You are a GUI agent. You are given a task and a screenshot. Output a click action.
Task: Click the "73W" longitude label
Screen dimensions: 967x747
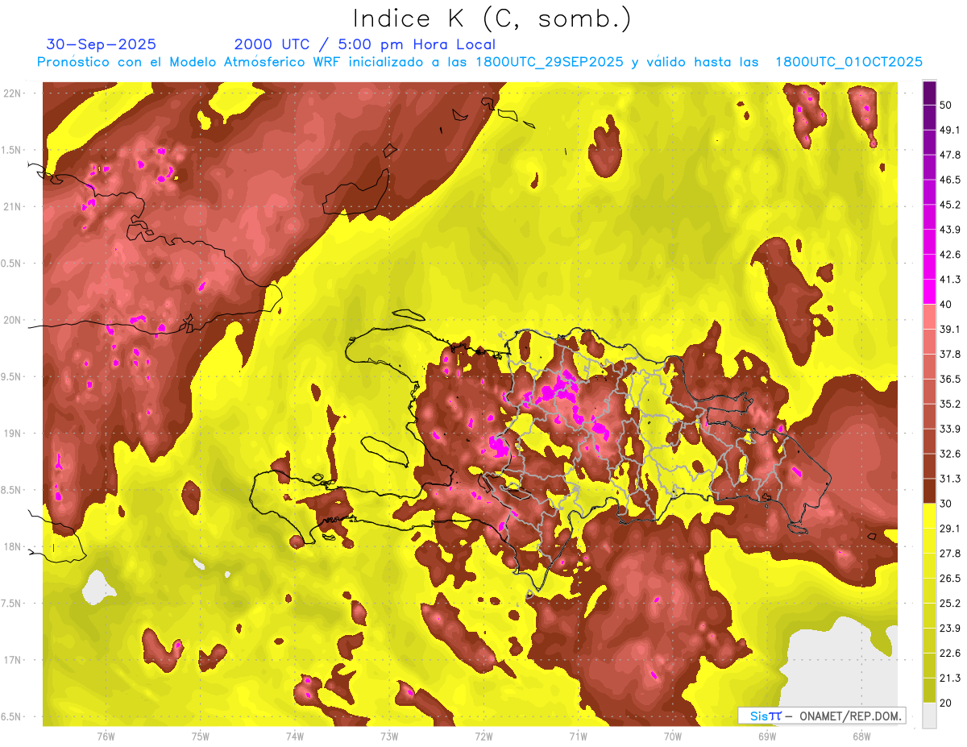pos(389,736)
